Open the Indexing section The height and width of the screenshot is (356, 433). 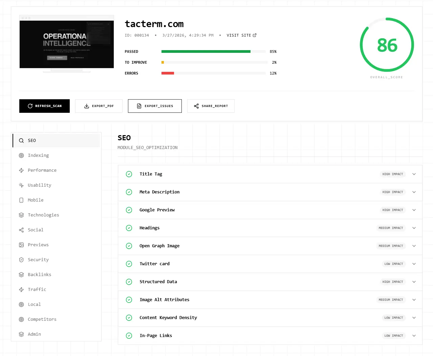[57, 155]
